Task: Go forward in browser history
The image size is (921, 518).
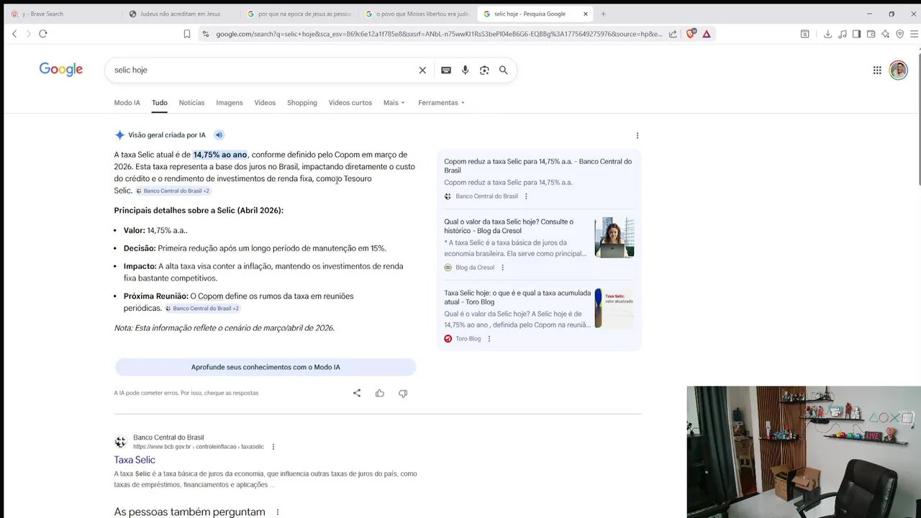Action: pos(29,34)
